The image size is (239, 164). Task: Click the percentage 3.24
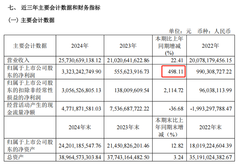click(178, 157)
